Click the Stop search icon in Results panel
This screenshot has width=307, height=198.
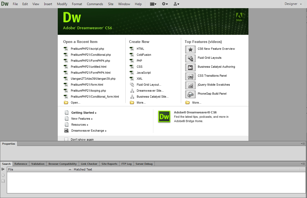(3, 175)
